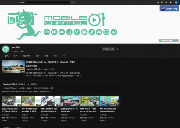The image size is (180, 128).
Task: Click the 已訂閱 (5.1萬) subscribed button
Action: (108, 49)
